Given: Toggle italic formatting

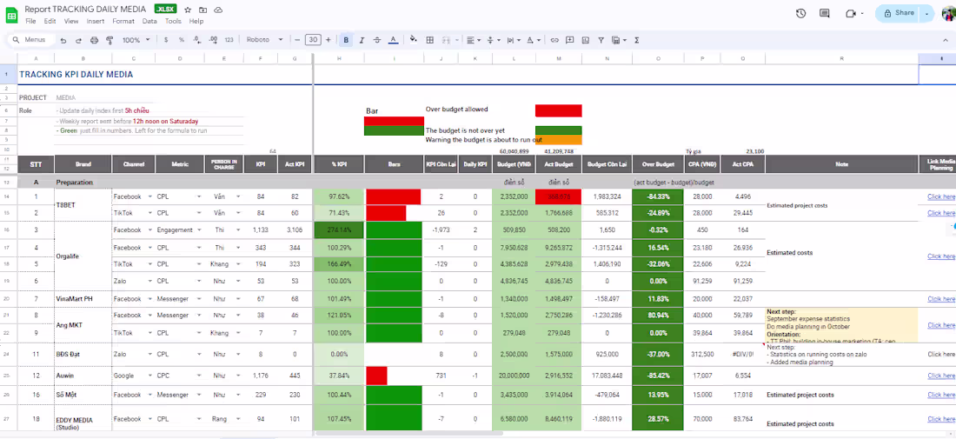Looking at the screenshot, I should [x=362, y=40].
